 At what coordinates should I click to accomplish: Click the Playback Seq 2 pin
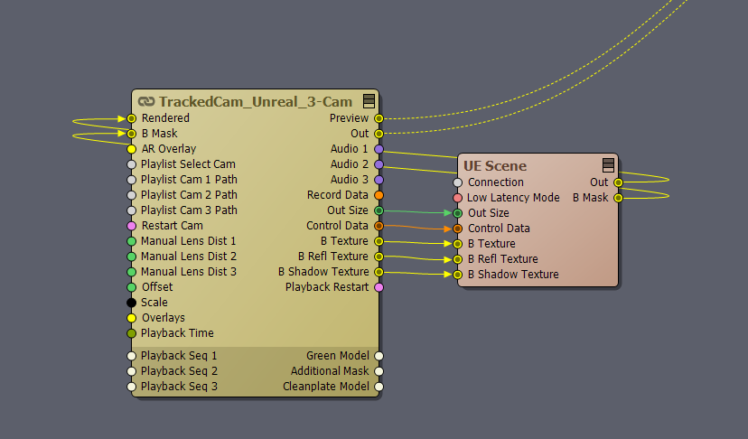tap(132, 371)
